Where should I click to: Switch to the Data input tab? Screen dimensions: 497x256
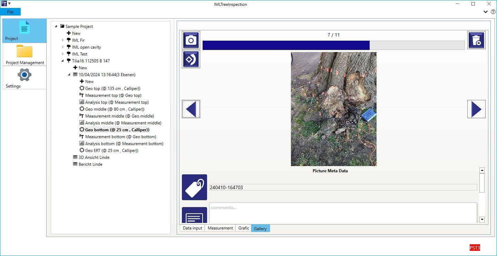click(193, 228)
